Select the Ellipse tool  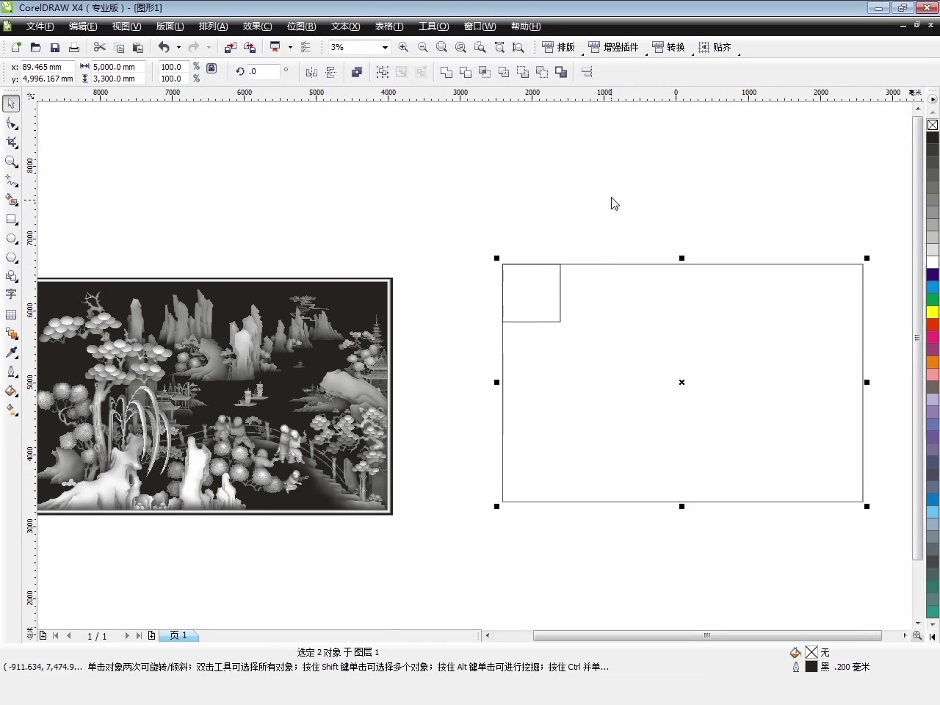11,238
